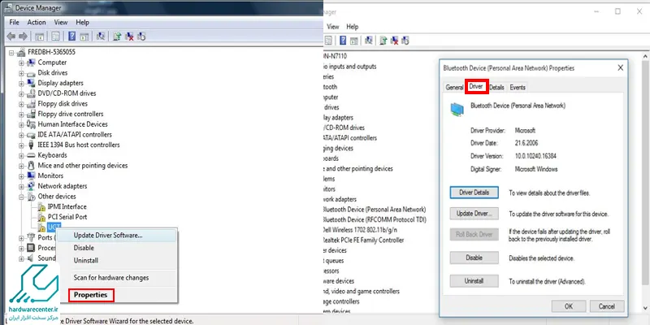Click the Uninstall button in Properties dialog

(474, 280)
